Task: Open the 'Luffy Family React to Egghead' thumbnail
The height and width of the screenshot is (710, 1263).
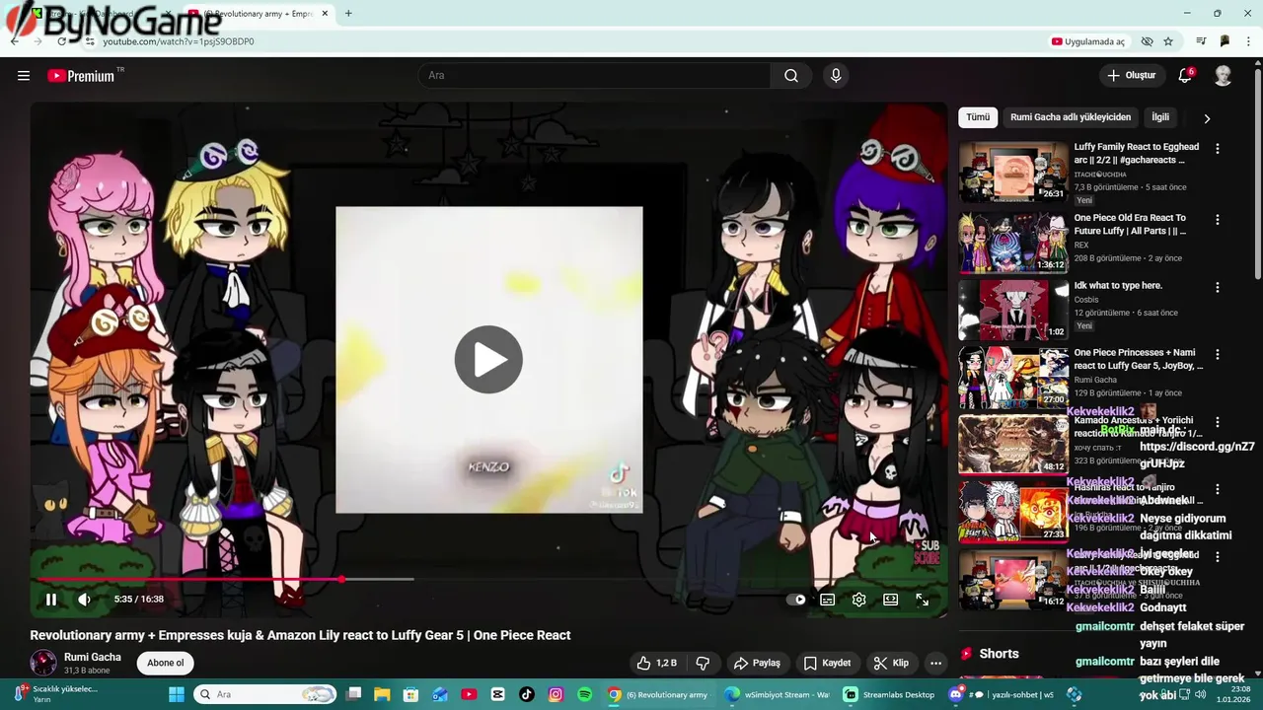Action: pos(1013,172)
